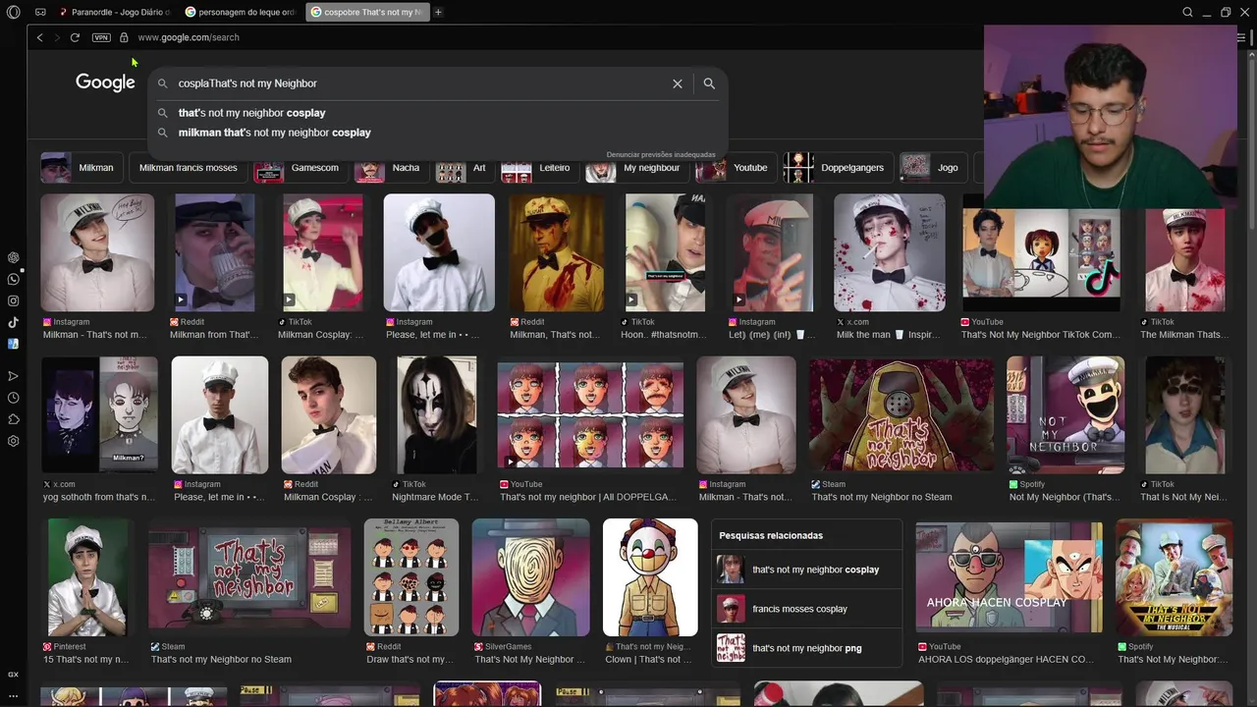Open the sidebar send/flow arrow icon
The height and width of the screenshot is (707, 1257).
click(x=13, y=376)
